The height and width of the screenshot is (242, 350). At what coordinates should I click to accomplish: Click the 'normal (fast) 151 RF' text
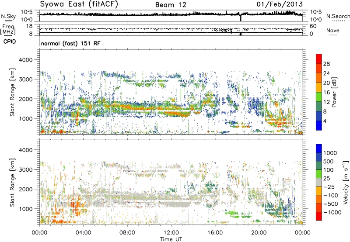[70, 43]
